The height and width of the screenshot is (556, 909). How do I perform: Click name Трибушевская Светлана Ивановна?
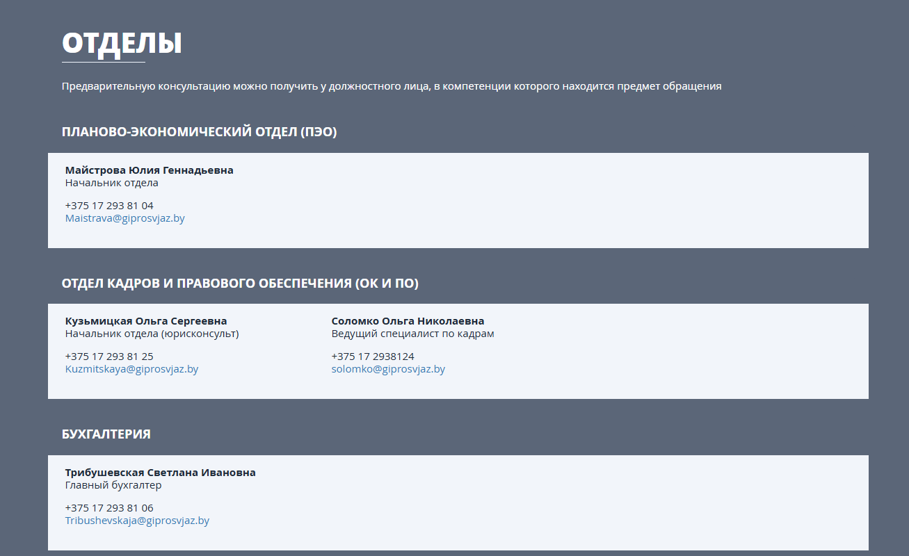[x=160, y=473]
